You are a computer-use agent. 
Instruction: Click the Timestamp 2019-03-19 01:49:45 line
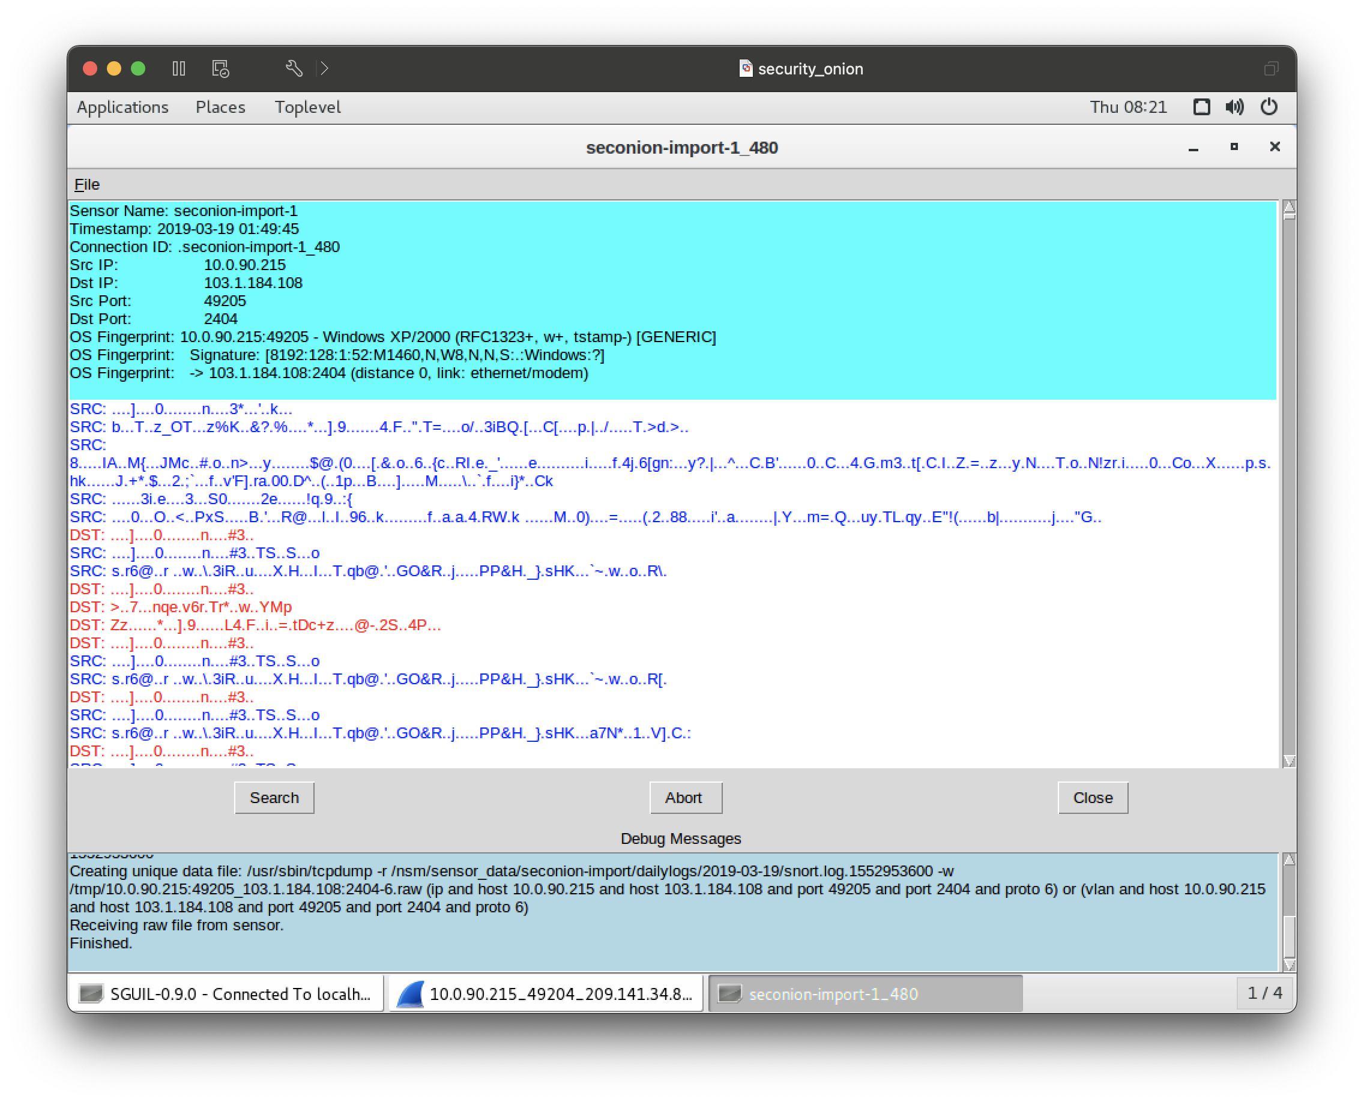(x=184, y=229)
